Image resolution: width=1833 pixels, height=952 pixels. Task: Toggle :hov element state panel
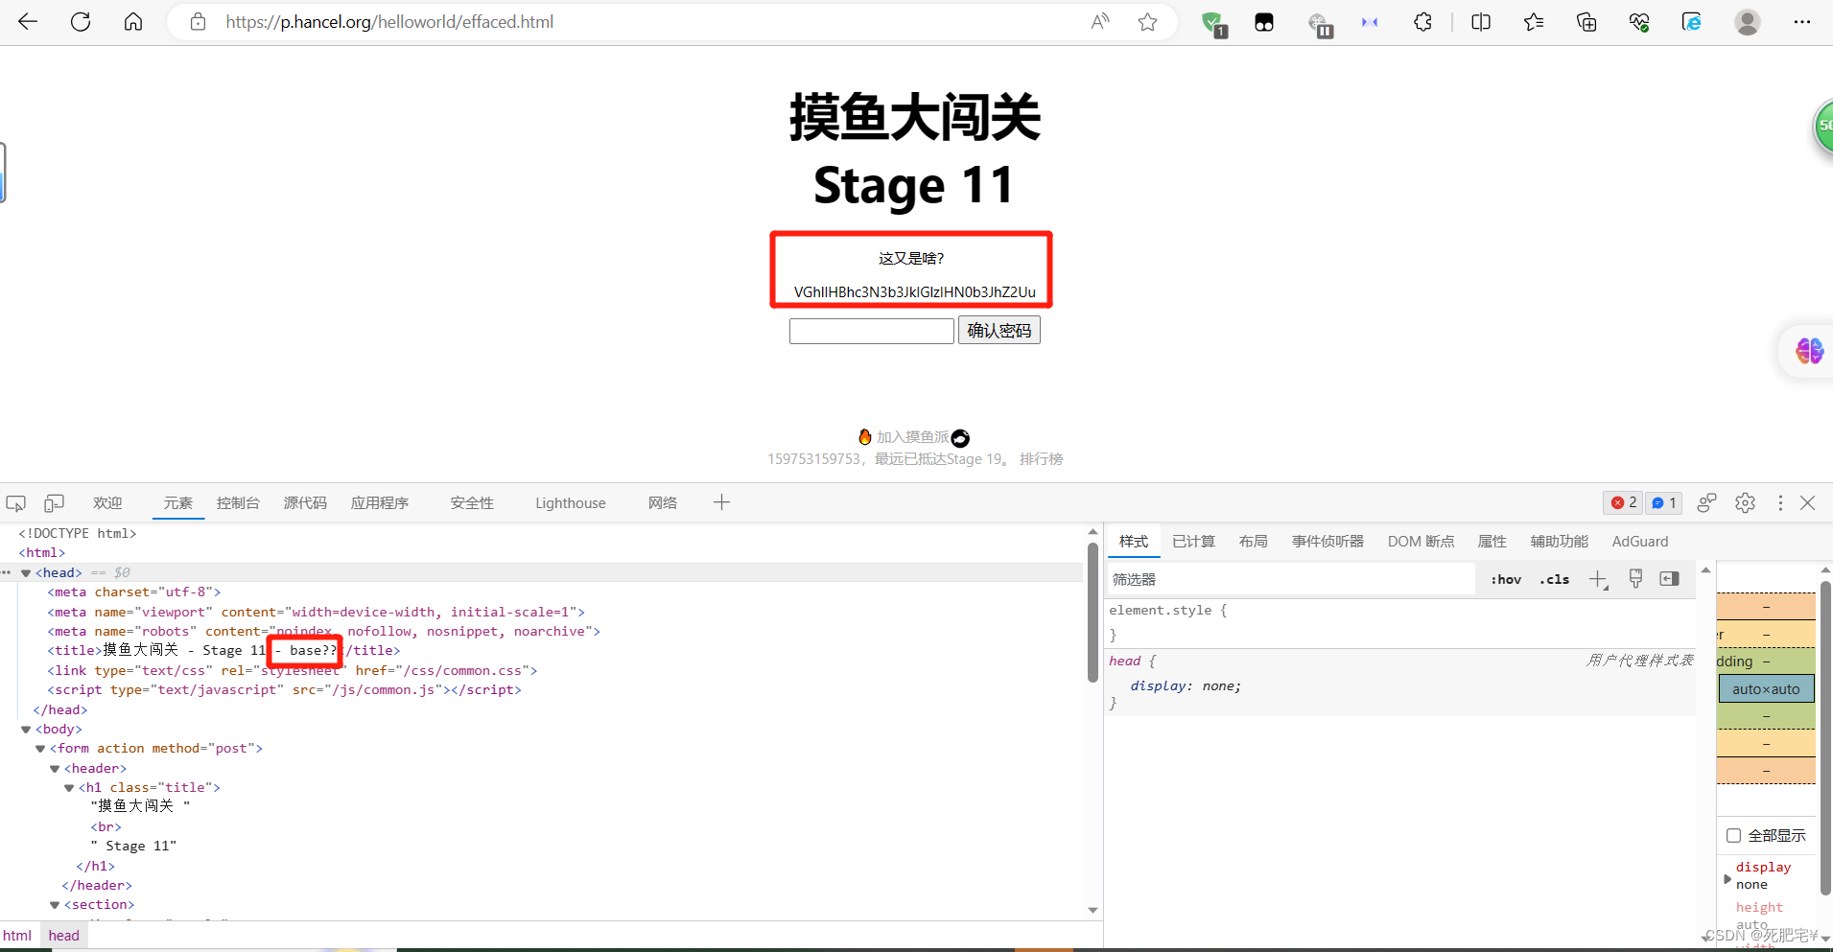point(1506,579)
